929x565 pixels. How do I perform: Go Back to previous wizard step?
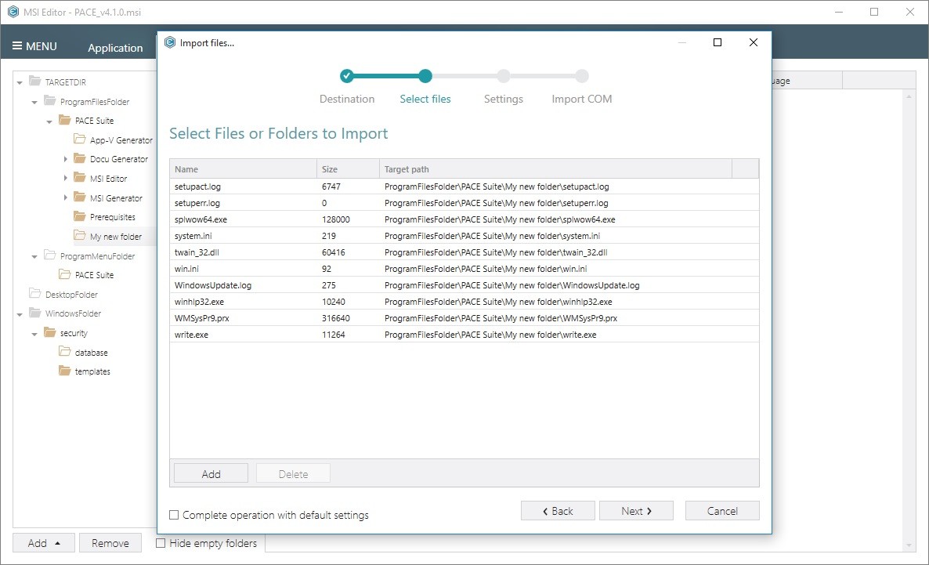coord(558,511)
